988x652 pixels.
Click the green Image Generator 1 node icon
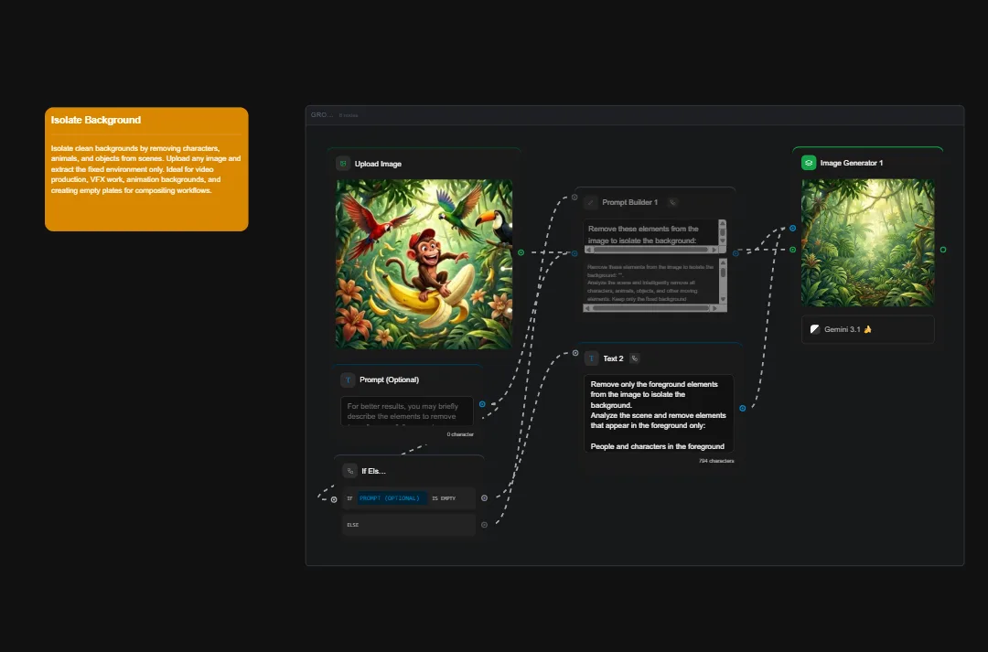click(x=809, y=163)
